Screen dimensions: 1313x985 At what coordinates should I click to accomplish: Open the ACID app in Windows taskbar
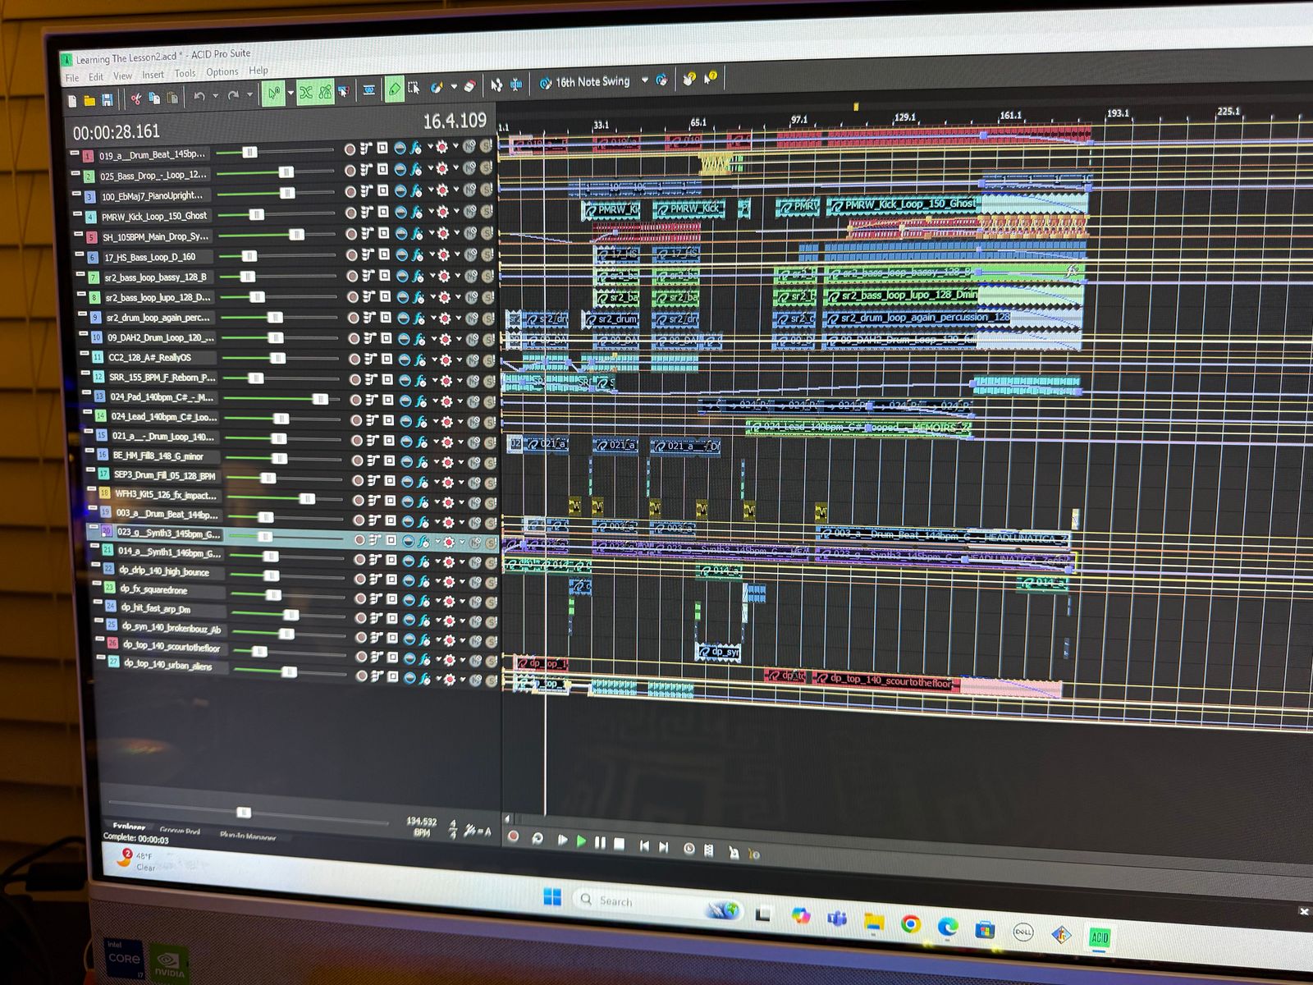coord(1099,937)
